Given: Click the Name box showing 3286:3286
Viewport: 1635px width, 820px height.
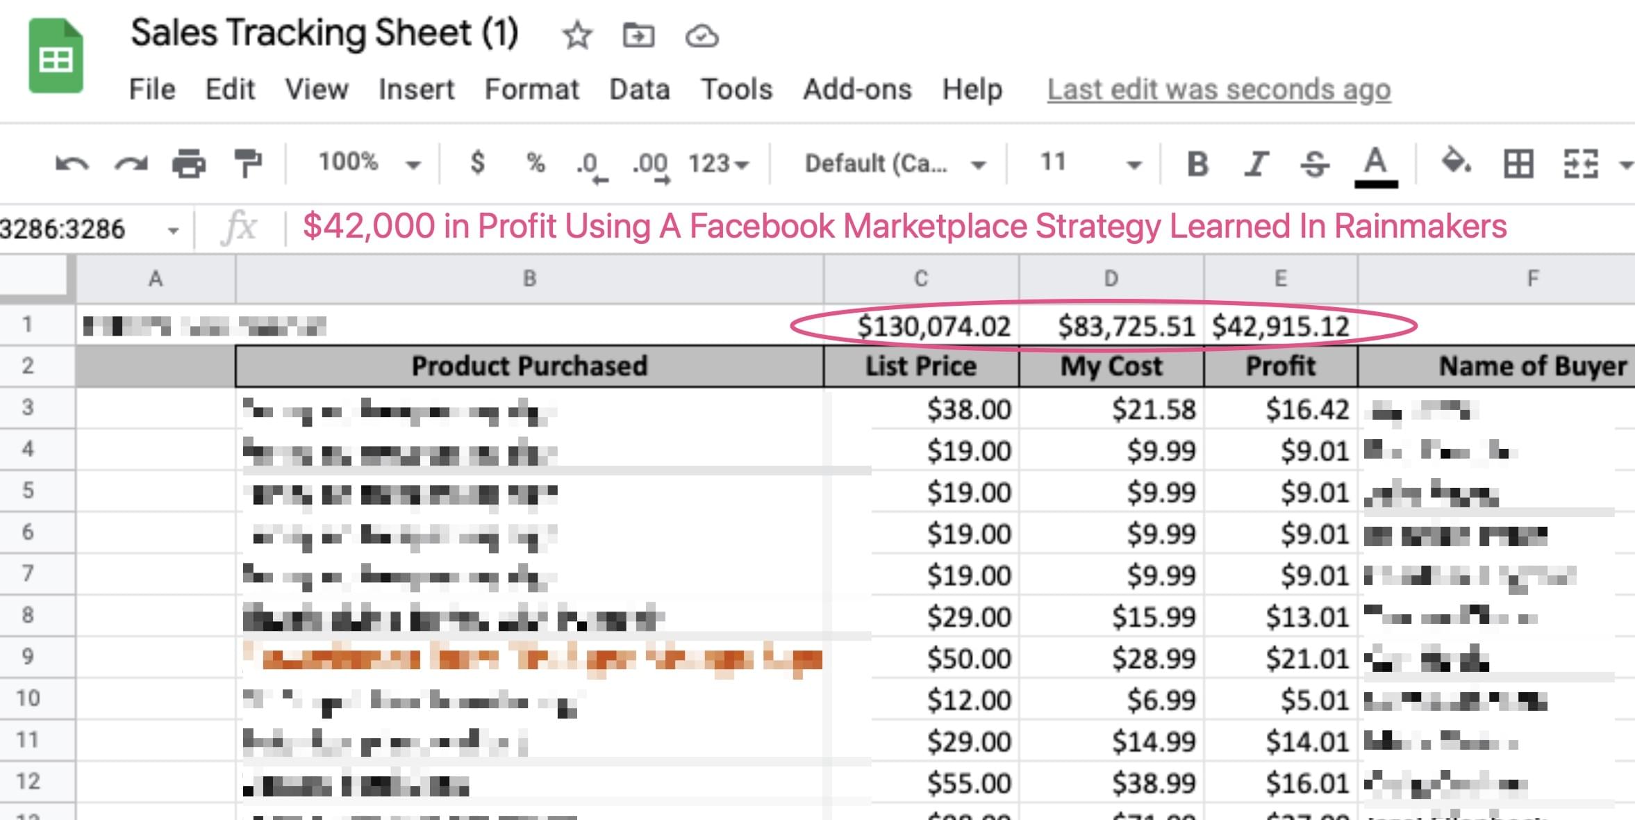Looking at the screenshot, I should (x=63, y=229).
